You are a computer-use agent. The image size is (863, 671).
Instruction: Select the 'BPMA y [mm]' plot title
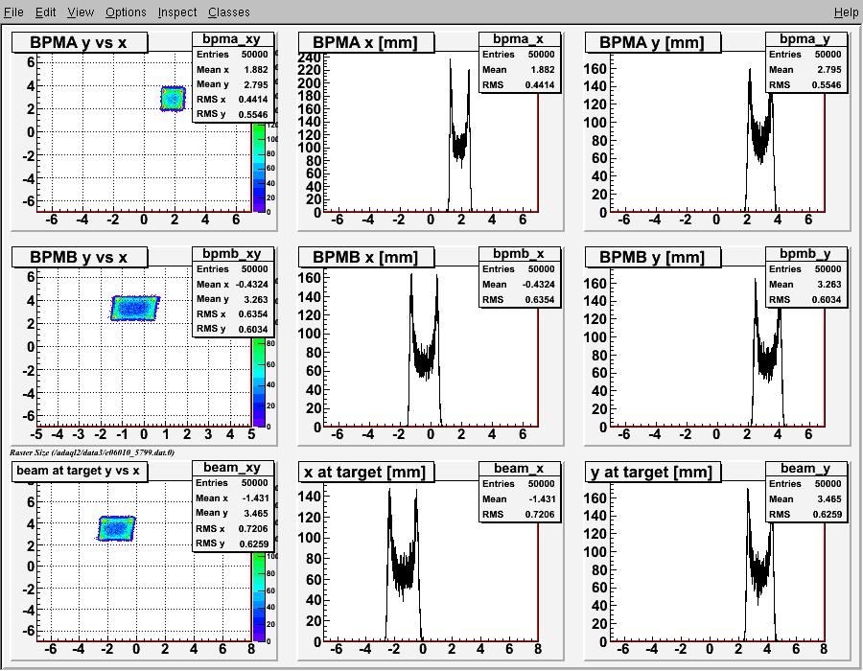coord(653,42)
